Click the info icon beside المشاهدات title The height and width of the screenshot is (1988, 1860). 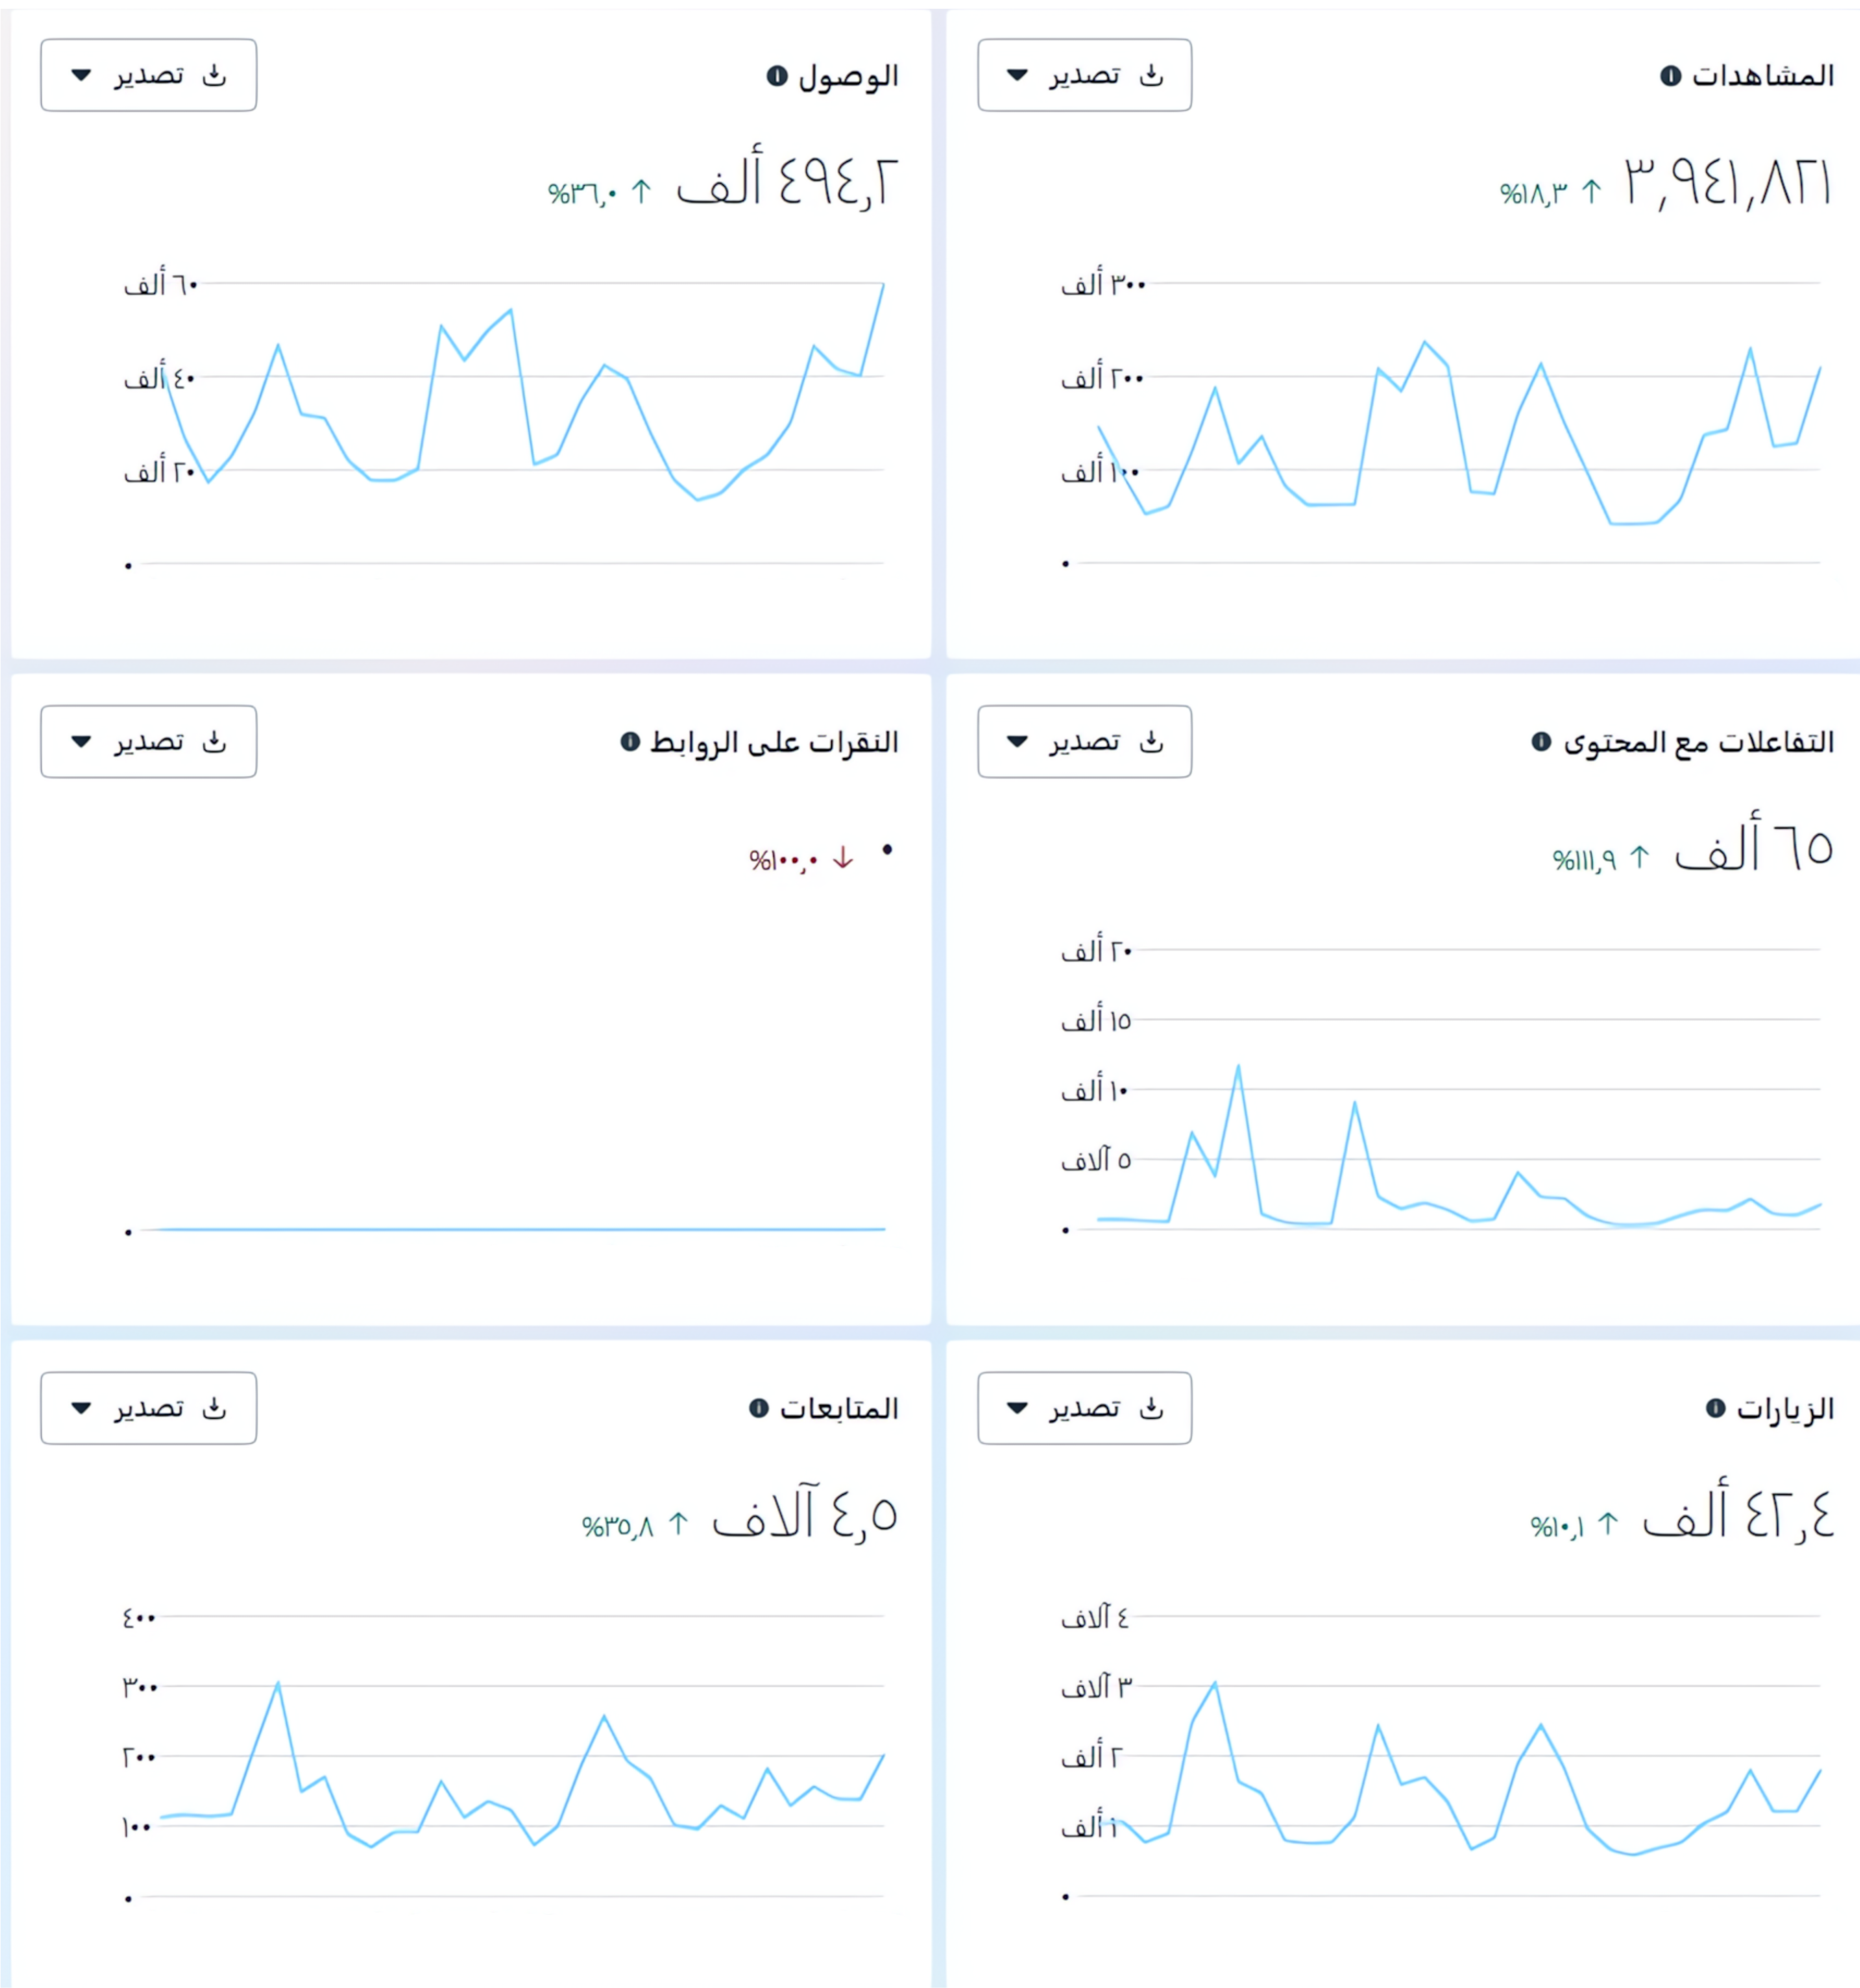pos(1670,76)
